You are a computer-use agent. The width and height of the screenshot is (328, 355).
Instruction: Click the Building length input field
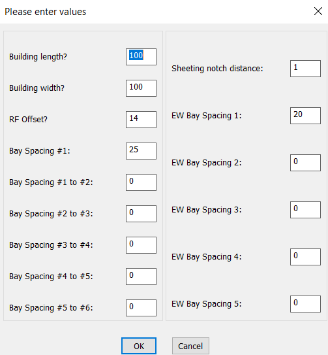(x=141, y=57)
